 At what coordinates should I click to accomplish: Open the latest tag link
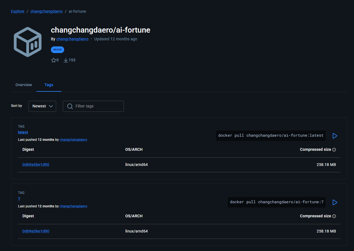[23, 132]
